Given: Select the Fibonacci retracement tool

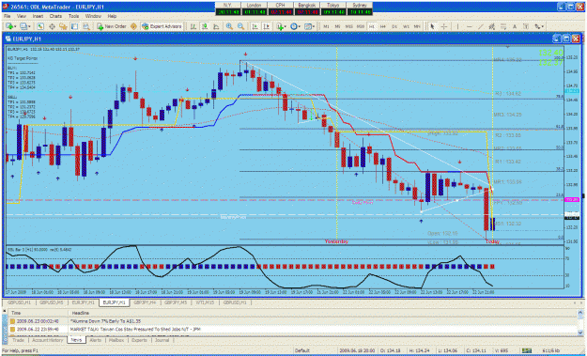Looking at the screenshot, I should [503, 26].
